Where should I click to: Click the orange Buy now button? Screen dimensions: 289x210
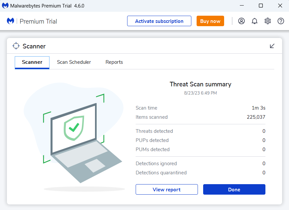coord(210,21)
